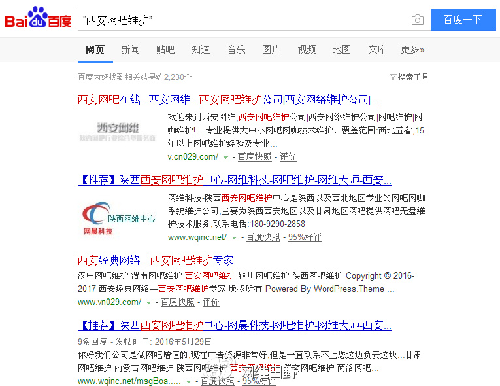This screenshot has width=500, height=386.
Task: Expand dropdown arrow next to www.vn029.com
Action: tap(148, 303)
